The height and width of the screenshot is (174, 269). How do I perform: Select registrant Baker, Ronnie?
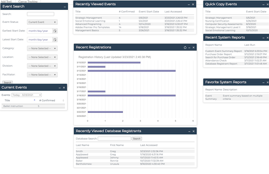(135, 161)
